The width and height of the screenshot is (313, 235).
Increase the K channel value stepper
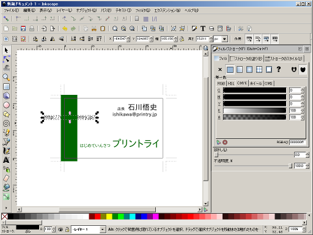tap(303, 109)
